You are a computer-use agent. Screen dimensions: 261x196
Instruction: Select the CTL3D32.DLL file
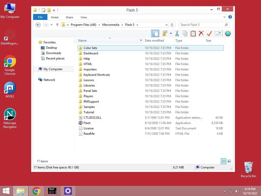(92, 118)
